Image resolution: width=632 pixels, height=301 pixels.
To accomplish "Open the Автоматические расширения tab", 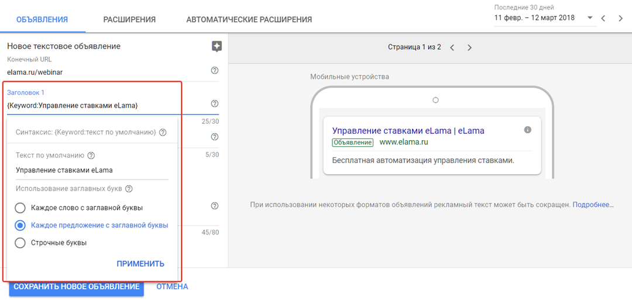I will pyautogui.click(x=249, y=19).
